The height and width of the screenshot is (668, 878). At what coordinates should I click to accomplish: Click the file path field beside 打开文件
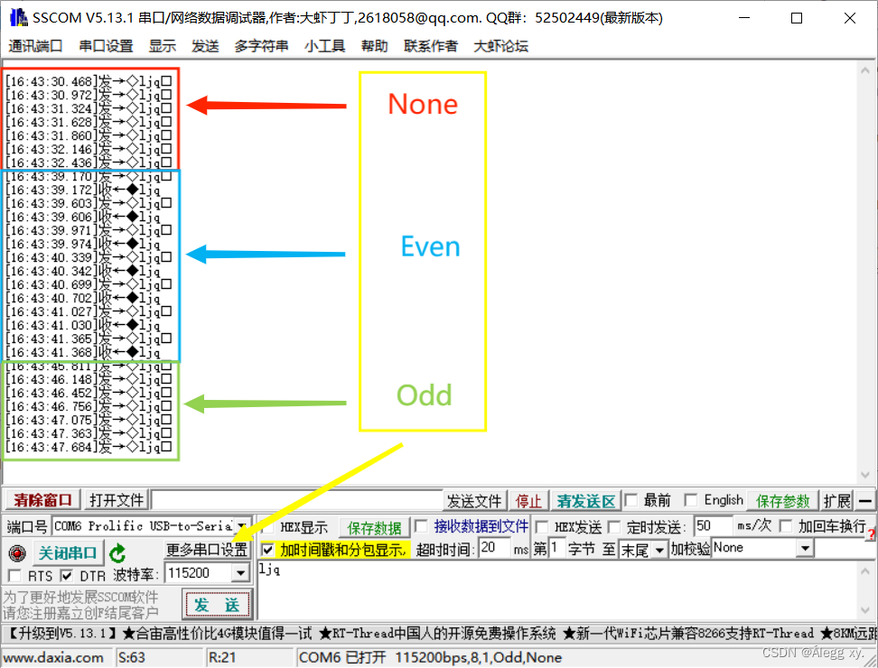297,500
